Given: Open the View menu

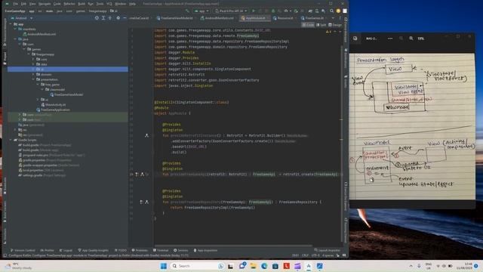Looking at the screenshot, I should pyautogui.click(x=32, y=4).
